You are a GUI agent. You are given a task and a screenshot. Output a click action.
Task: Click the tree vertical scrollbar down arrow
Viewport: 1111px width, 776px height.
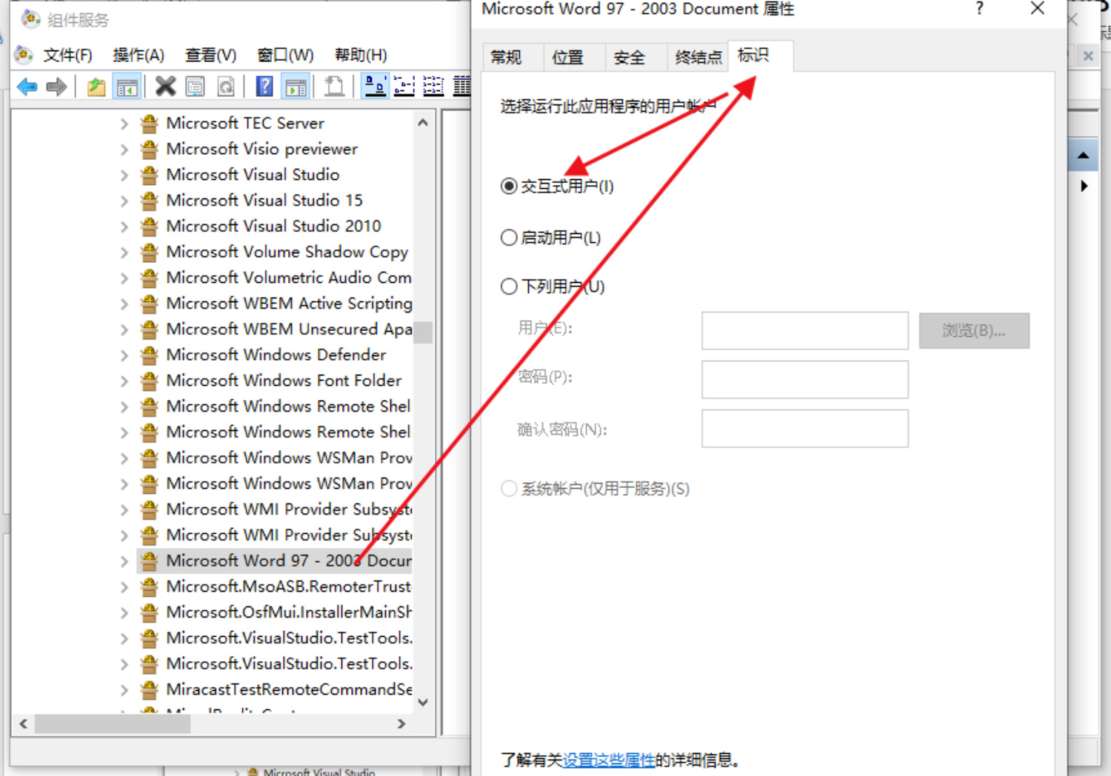[x=423, y=702]
